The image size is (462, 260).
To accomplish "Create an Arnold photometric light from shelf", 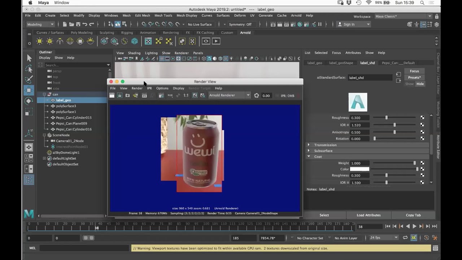I will coord(60,41).
